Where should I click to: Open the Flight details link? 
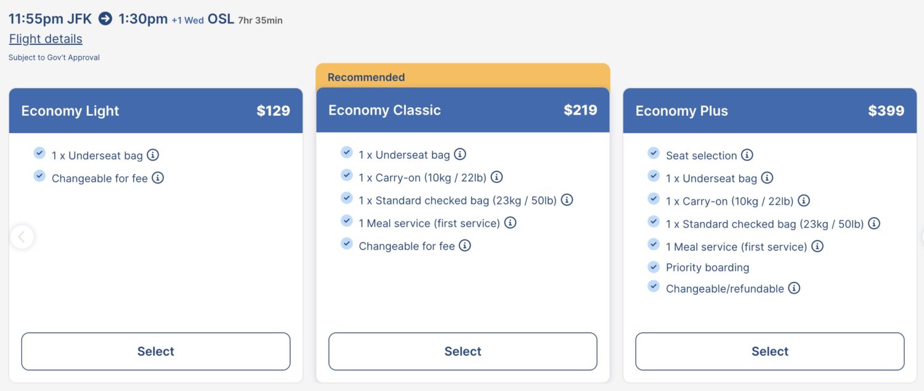point(45,39)
